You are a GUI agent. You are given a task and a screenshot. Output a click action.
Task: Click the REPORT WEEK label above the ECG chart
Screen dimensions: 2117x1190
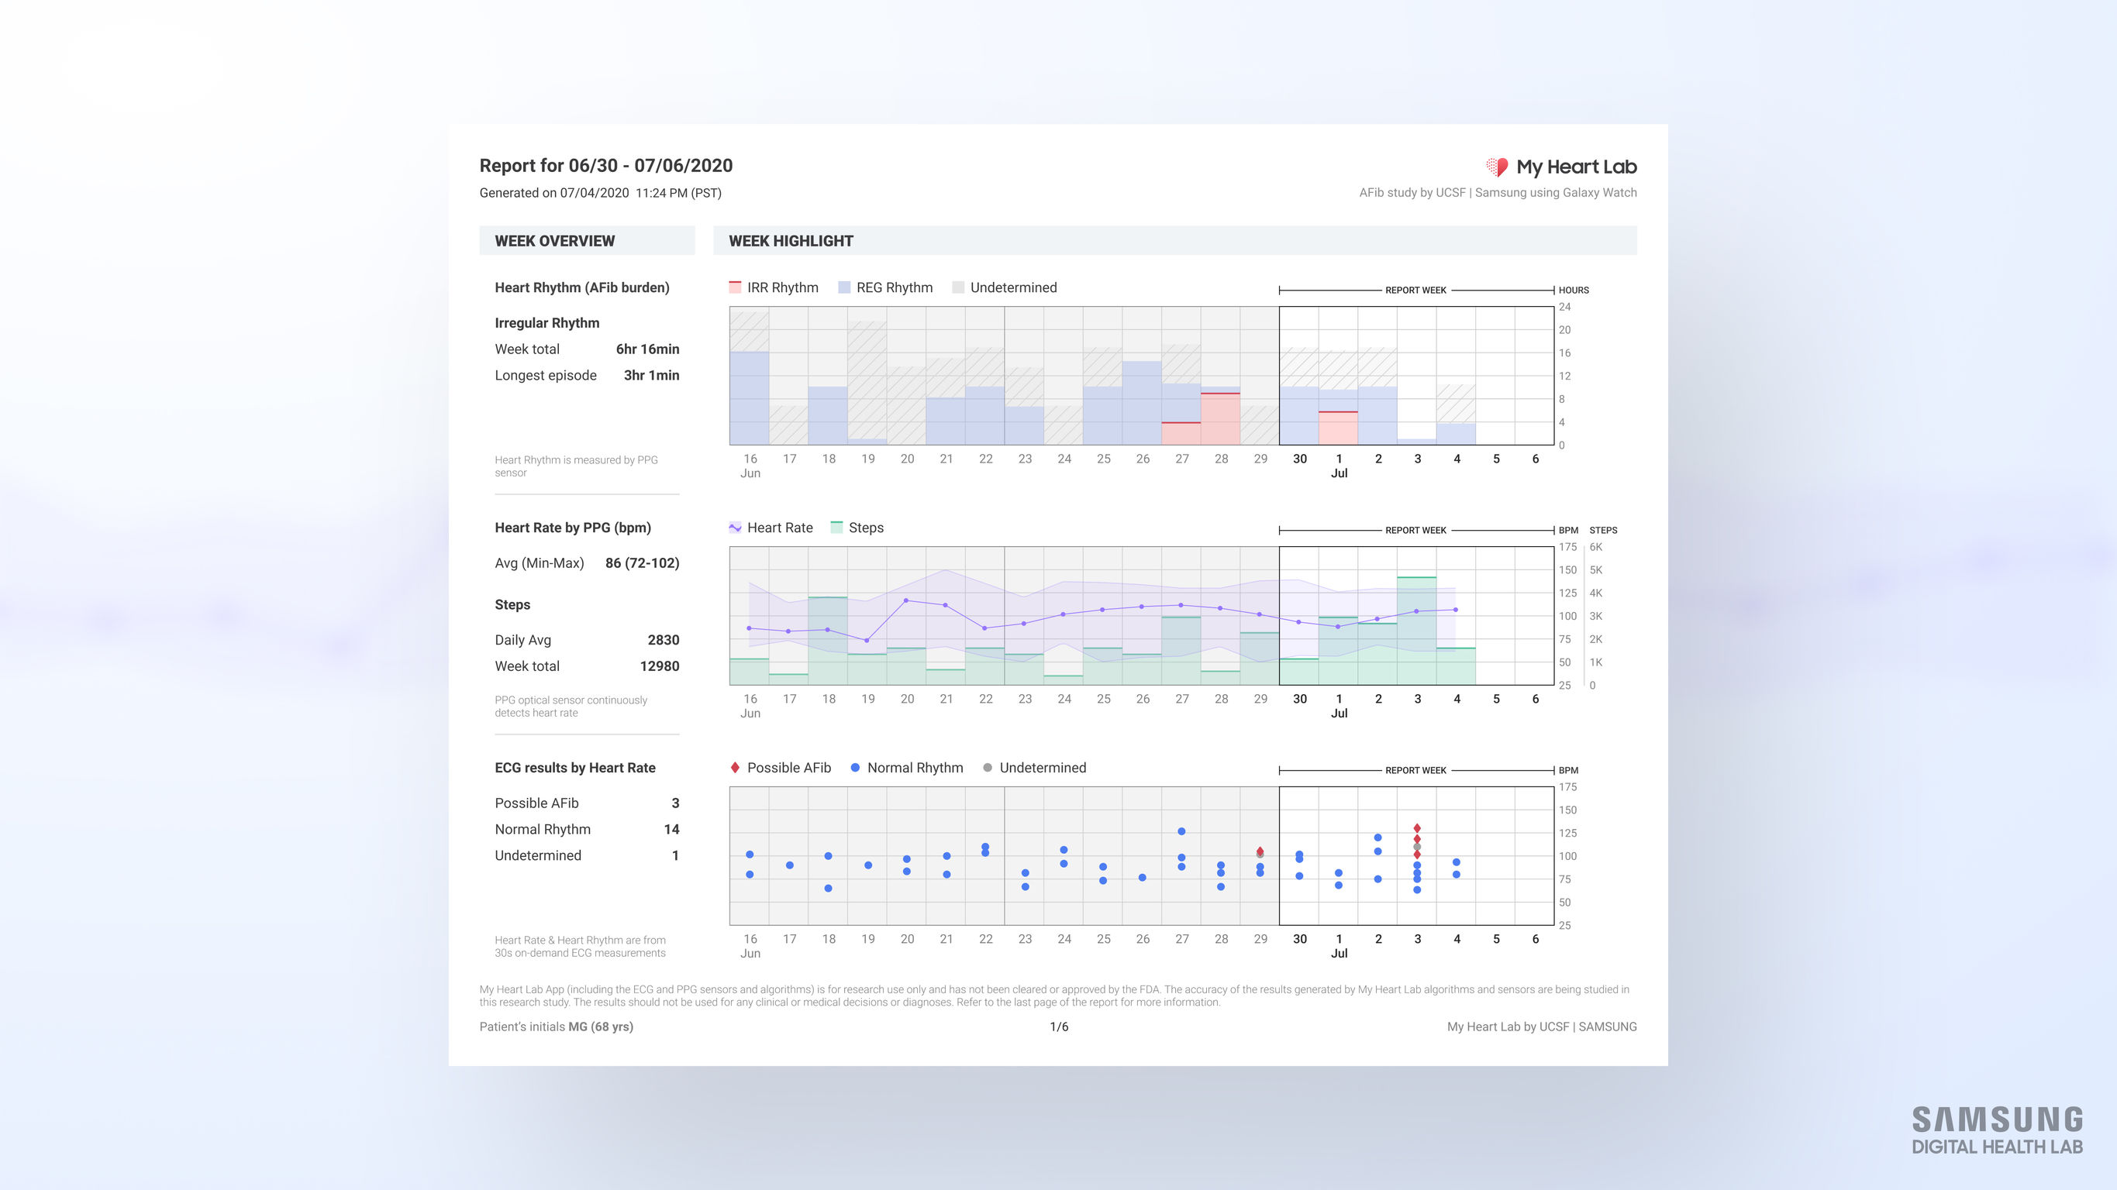pos(1415,769)
